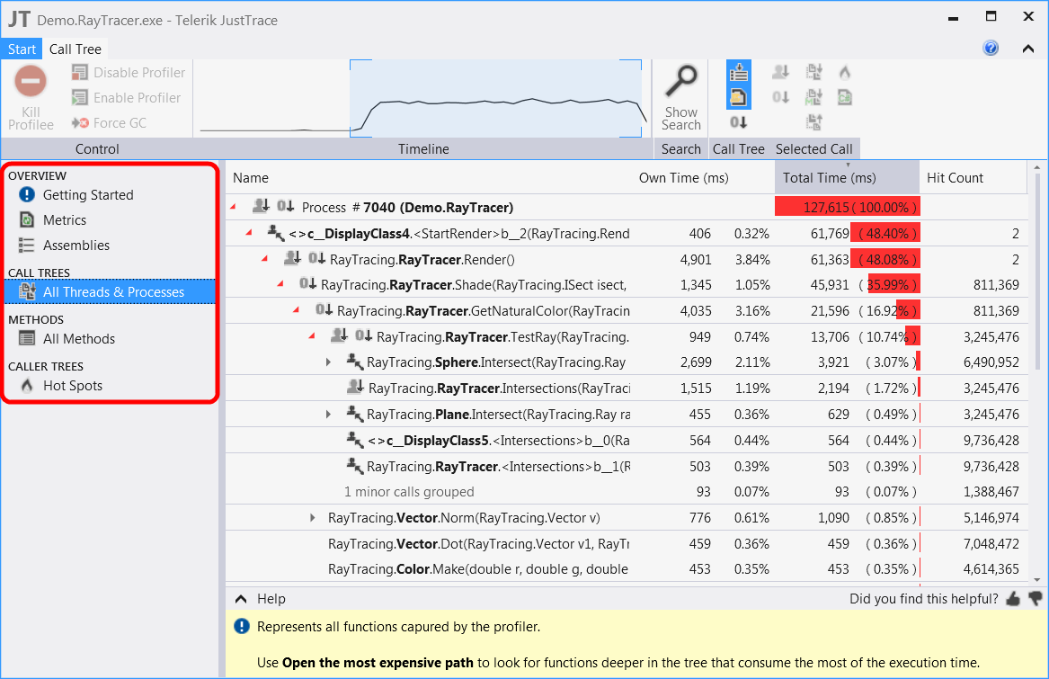Open the Hot Spots caller tree
Image resolution: width=1049 pixels, height=679 pixels.
[x=72, y=386]
